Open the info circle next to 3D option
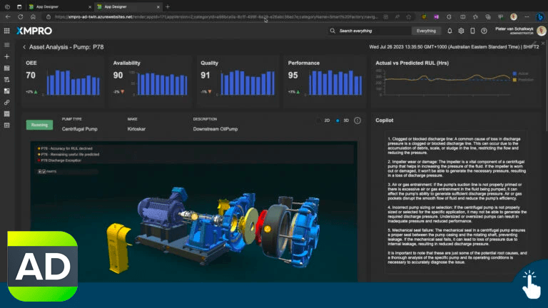Image resolution: width=548 pixels, height=308 pixels. point(357,120)
